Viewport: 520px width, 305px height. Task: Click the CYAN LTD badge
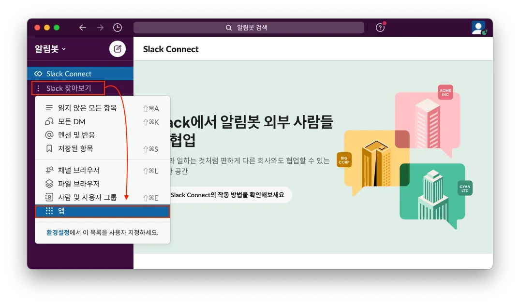pyautogui.click(x=465, y=189)
